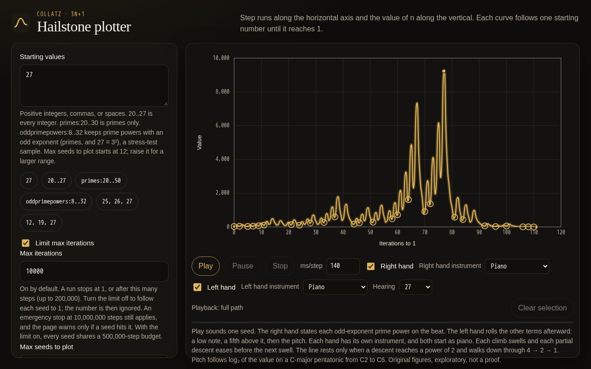Focus the Max iterations input field
Screen dimensions: 591x369
point(94,271)
